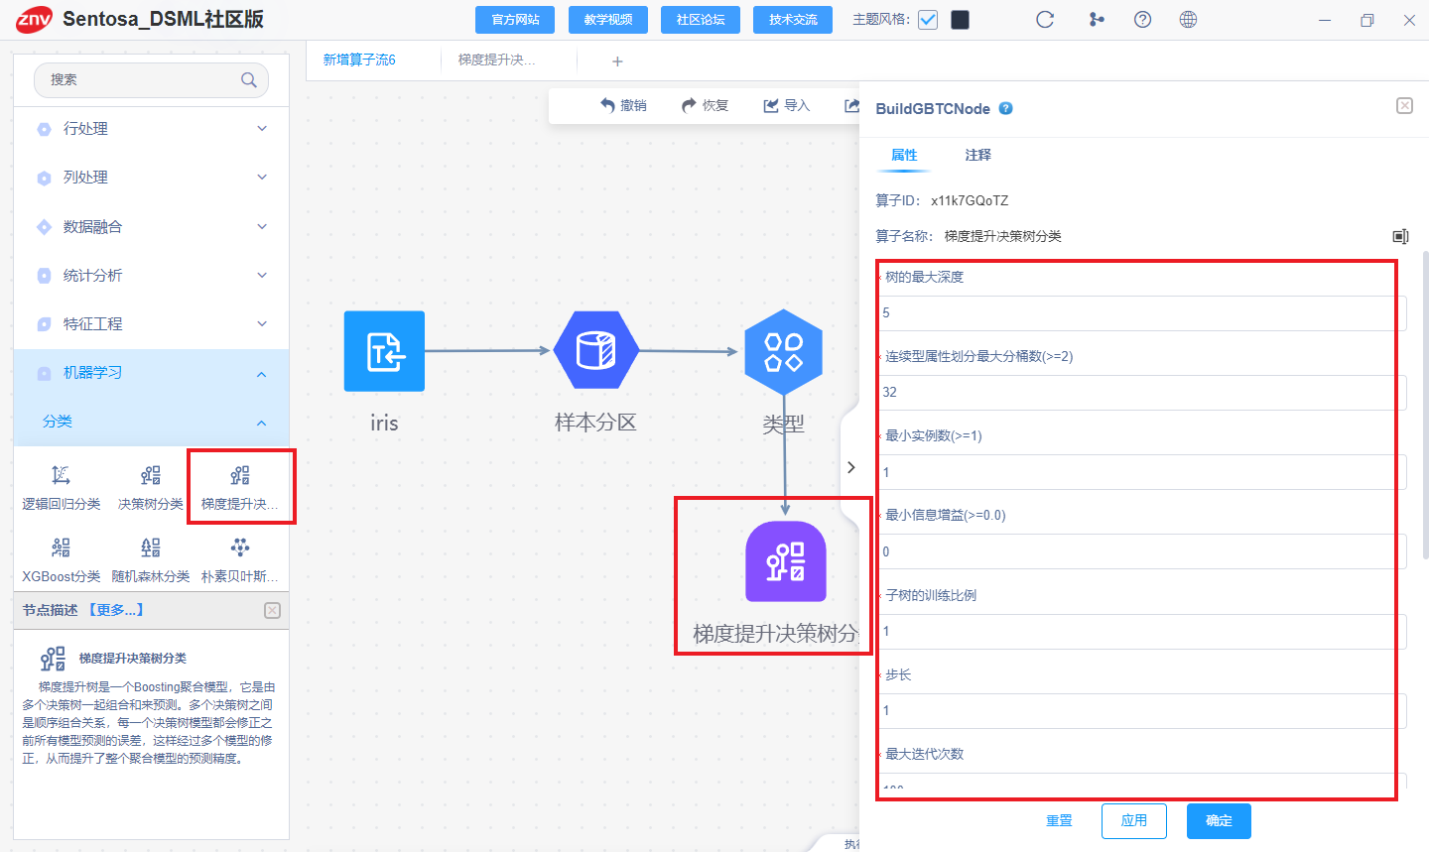
Task: Click the 重置 reset link
Action: (x=1059, y=821)
